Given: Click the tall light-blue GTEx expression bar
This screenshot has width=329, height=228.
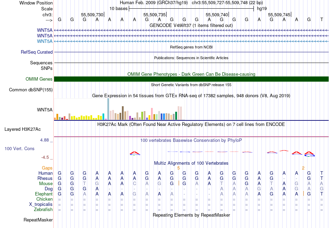Looking at the screenshot, I should pyautogui.click(x=108, y=109).
